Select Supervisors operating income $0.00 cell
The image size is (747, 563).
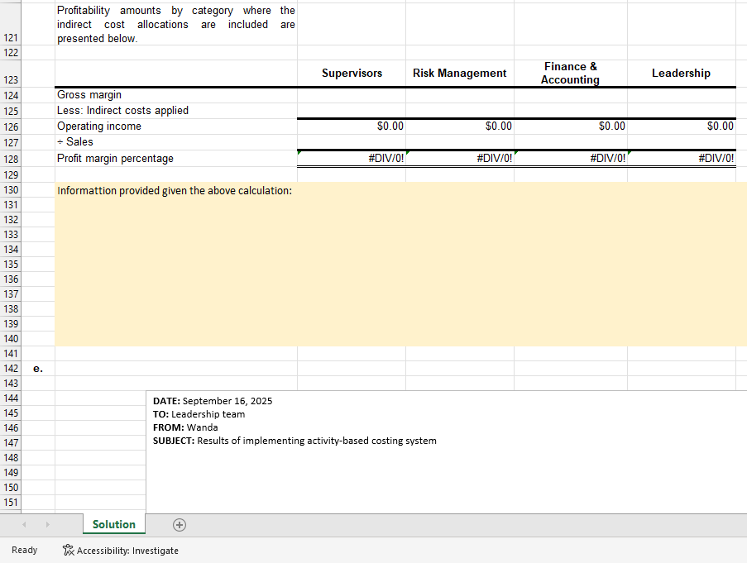[x=352, y=126]
